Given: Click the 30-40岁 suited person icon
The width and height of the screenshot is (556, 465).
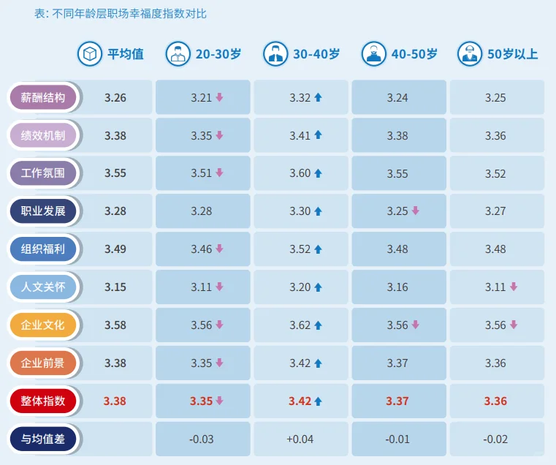Looking at the screenshot, I should 275,54.
